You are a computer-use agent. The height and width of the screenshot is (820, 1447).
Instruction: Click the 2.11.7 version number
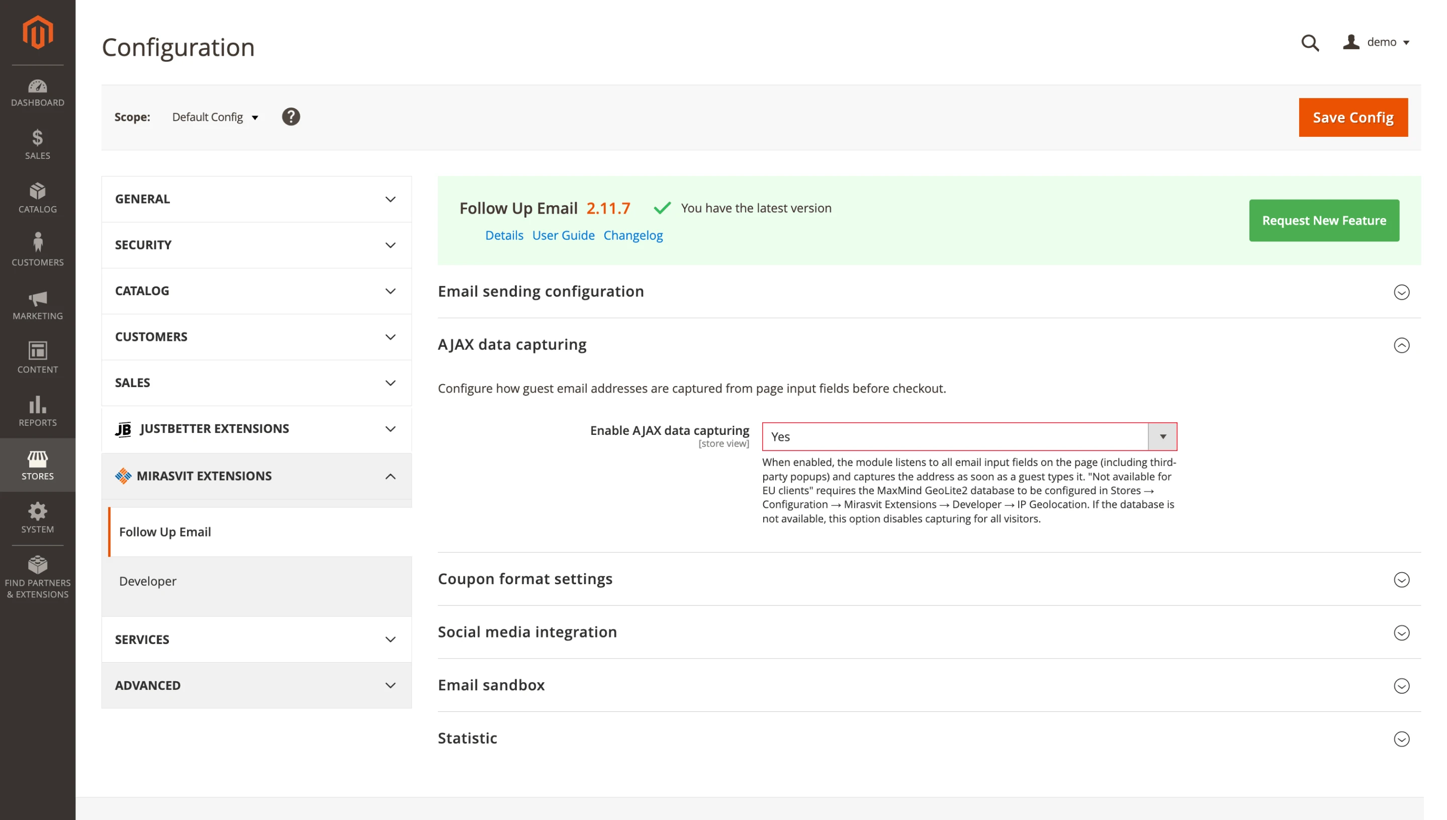point(608,208)
